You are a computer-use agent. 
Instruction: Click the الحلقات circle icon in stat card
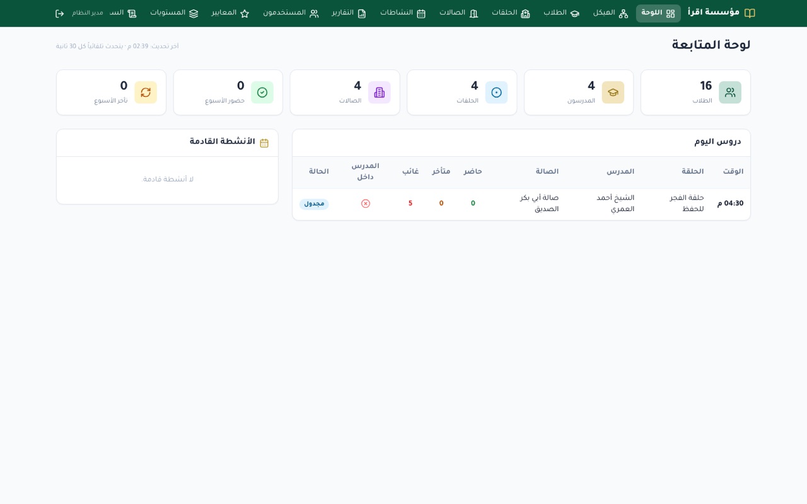click(496, 93)
